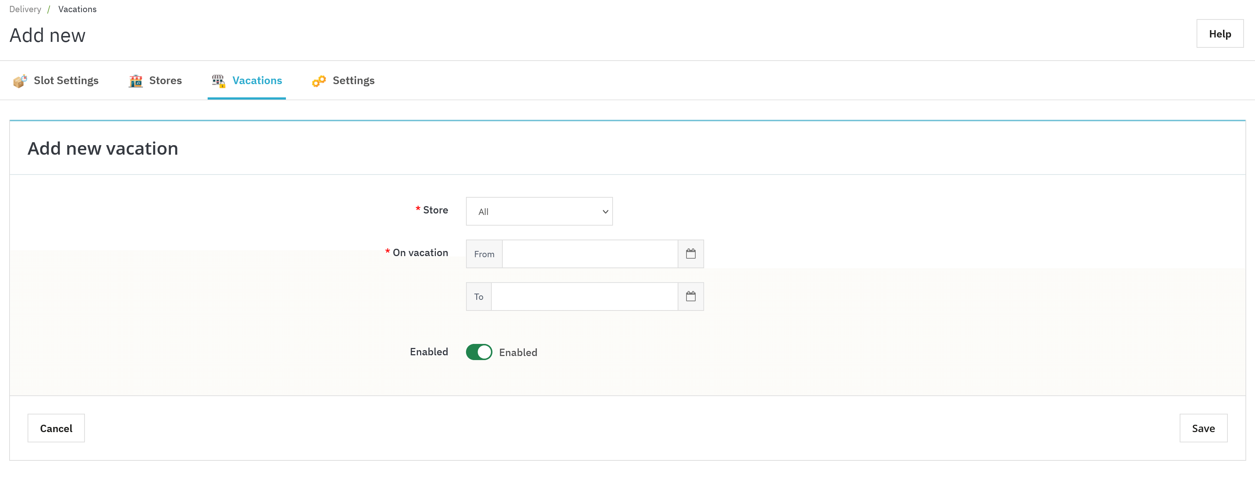Toggle the Enabled switch off

[x=479, y=352]
